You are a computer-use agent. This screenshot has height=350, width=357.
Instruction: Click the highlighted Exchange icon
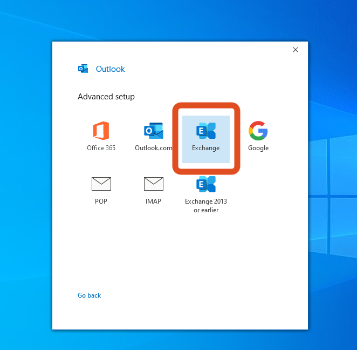[x=206, y=131]
